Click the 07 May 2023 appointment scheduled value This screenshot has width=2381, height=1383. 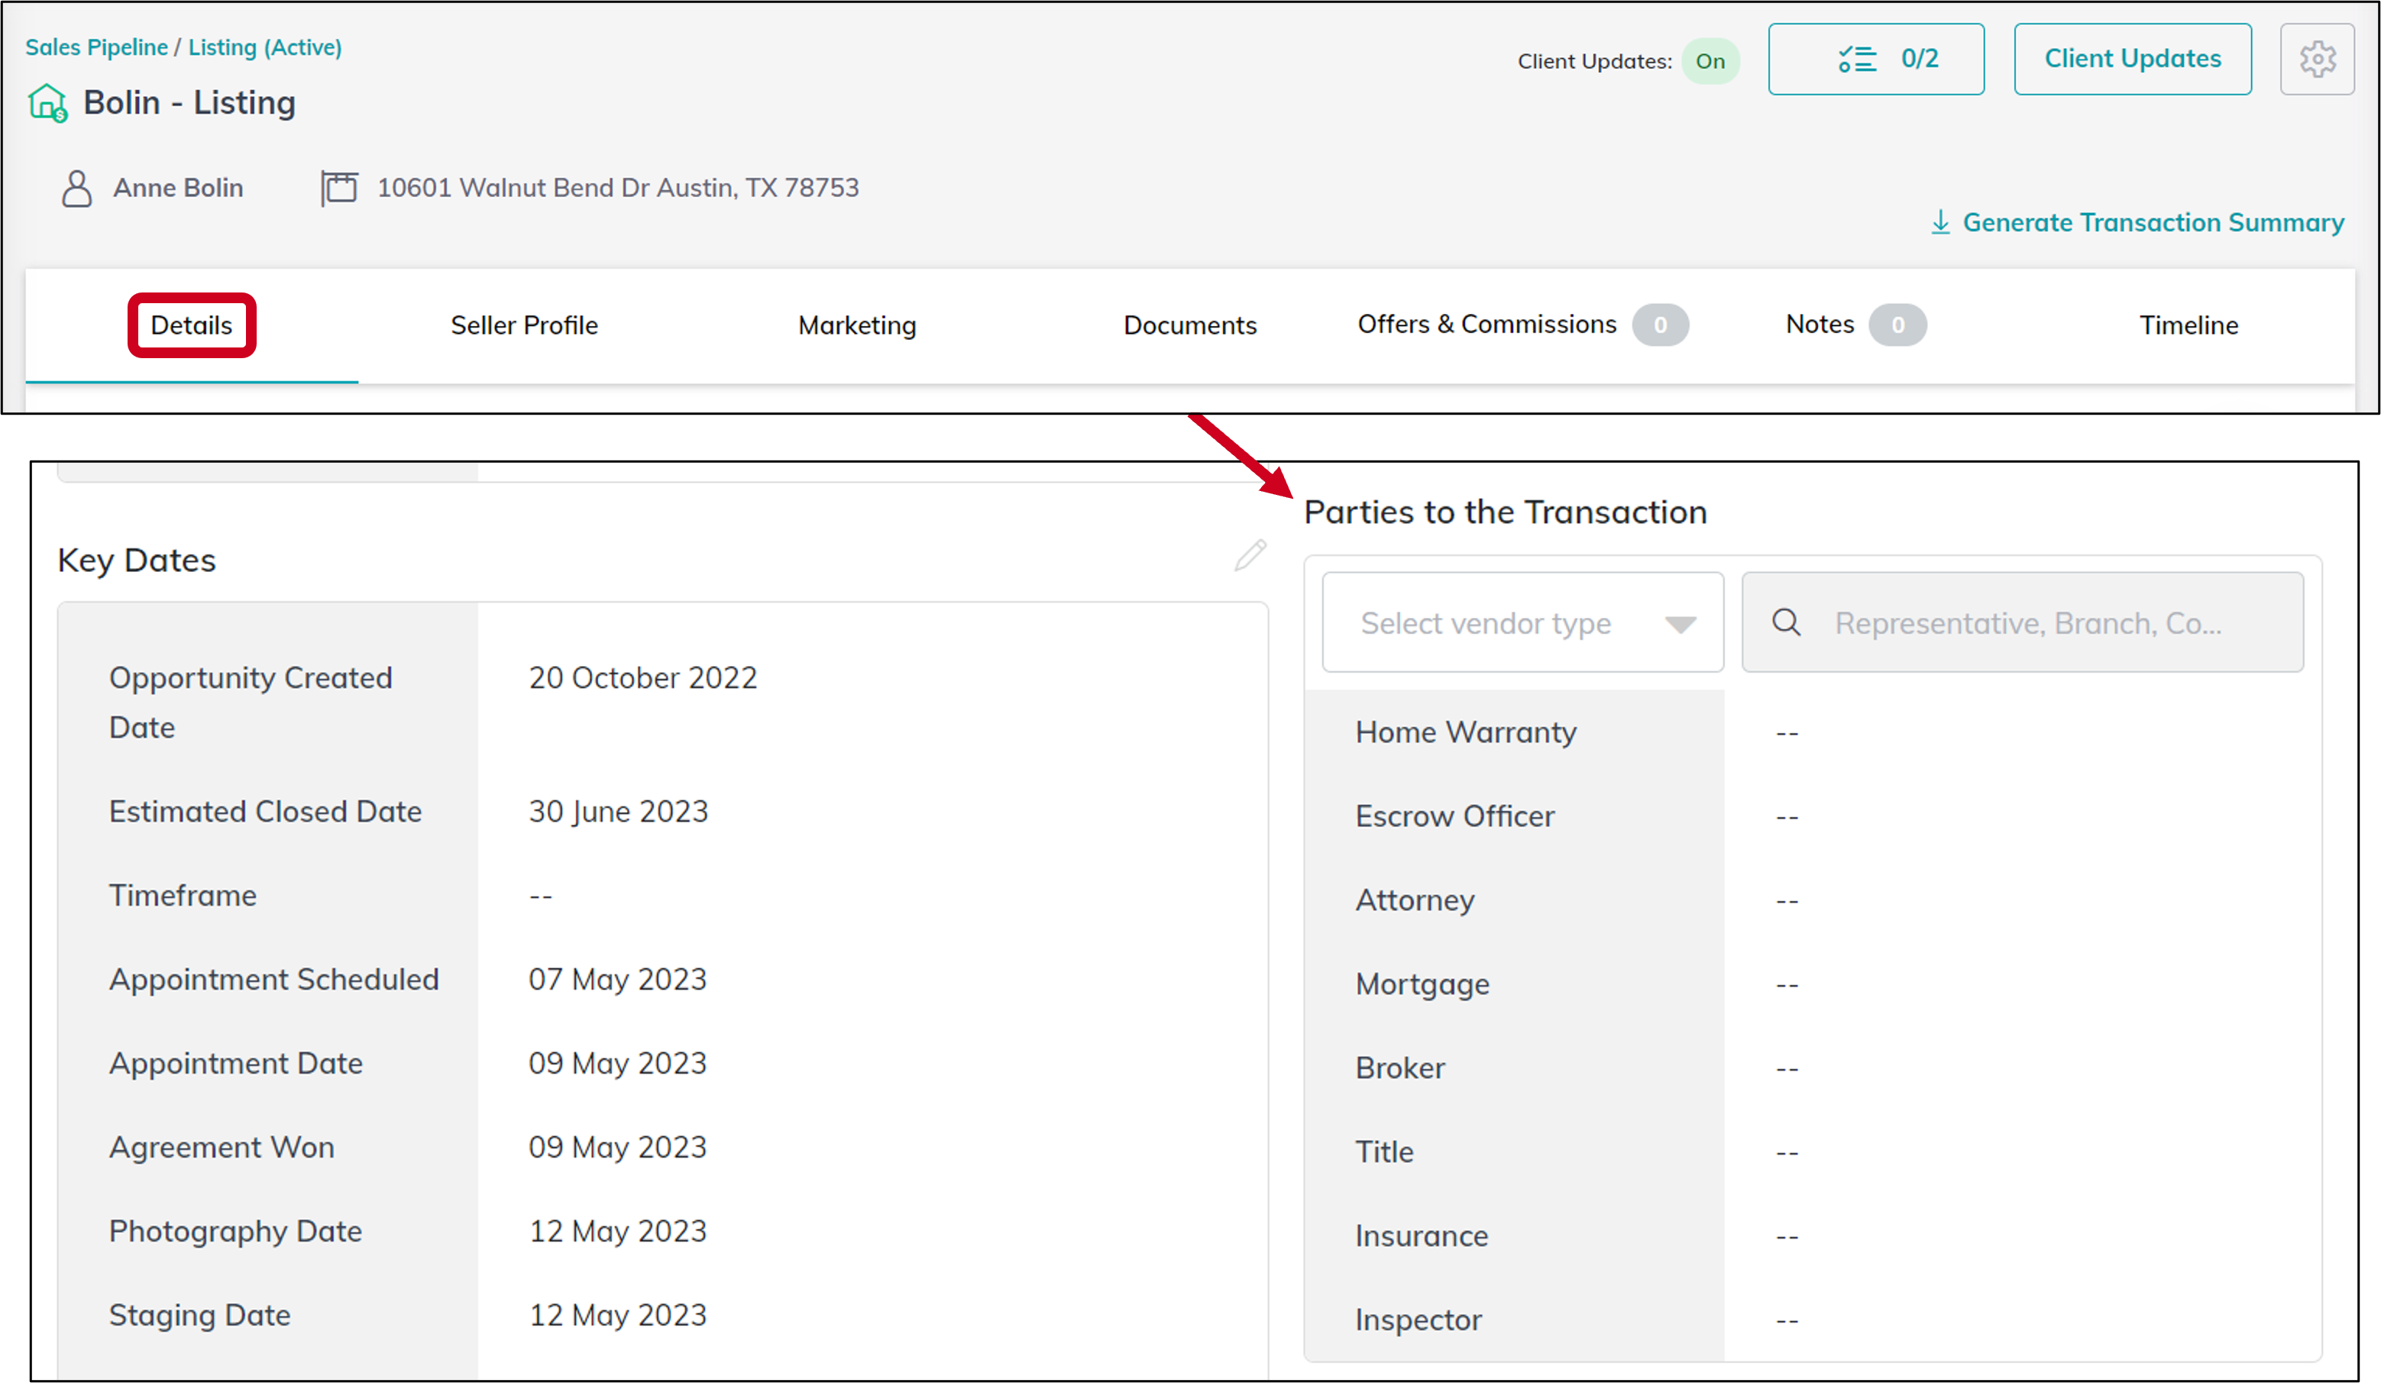point(617,980)
